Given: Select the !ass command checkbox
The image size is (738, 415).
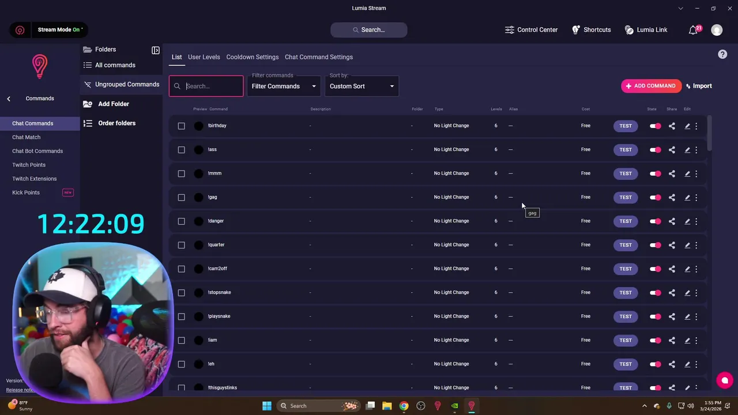Looking at the screenshot, I should point(182,150).
